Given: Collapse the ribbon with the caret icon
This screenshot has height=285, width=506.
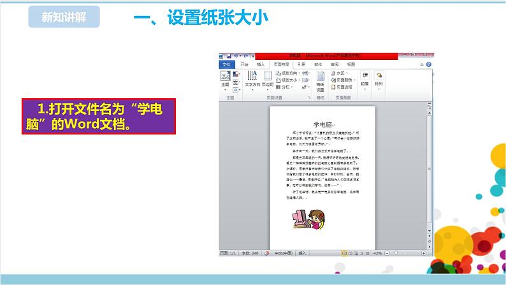Looking at the screenshot, I should click(422, 64).
